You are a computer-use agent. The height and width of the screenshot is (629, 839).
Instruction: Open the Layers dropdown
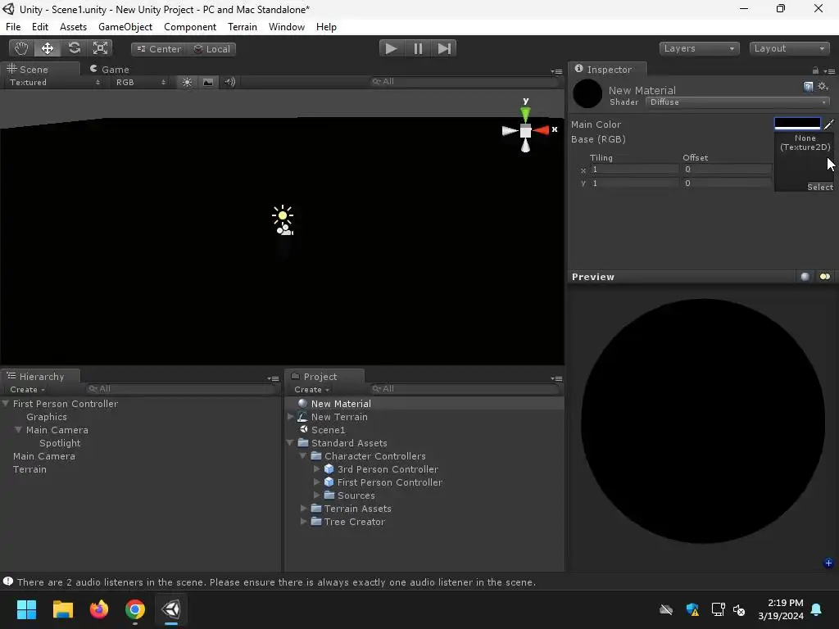[x=699, y=48]
